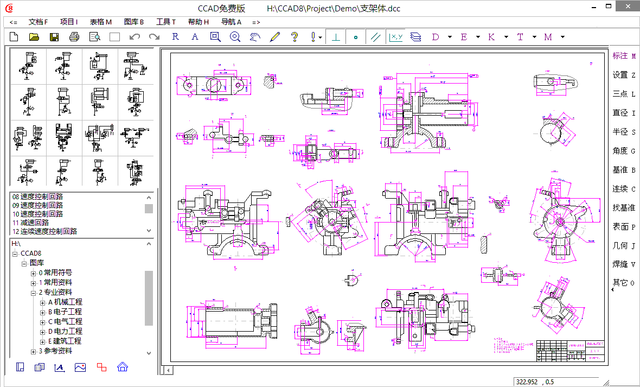Open the dropdown arrow next to D
Viewport: 640px width, 387px height.
[x=450, y=37]
